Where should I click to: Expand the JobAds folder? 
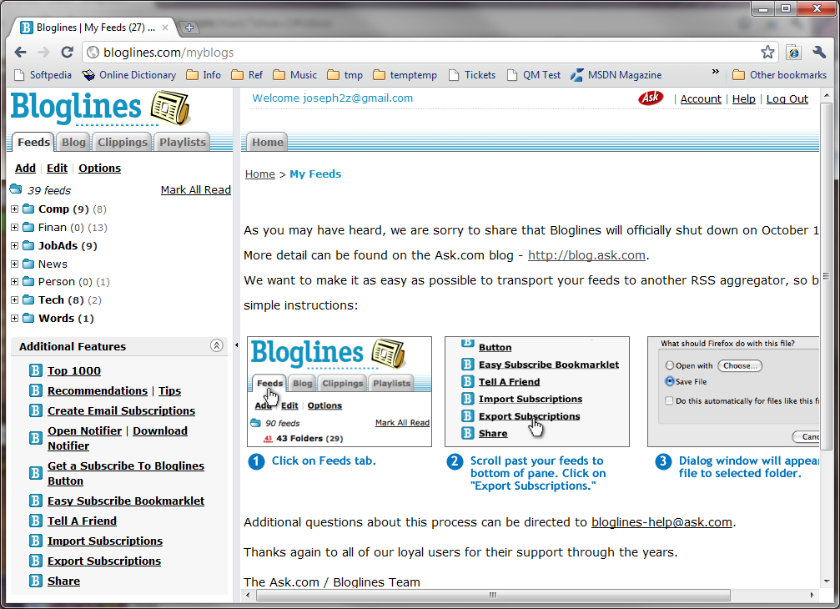point(14,245)
